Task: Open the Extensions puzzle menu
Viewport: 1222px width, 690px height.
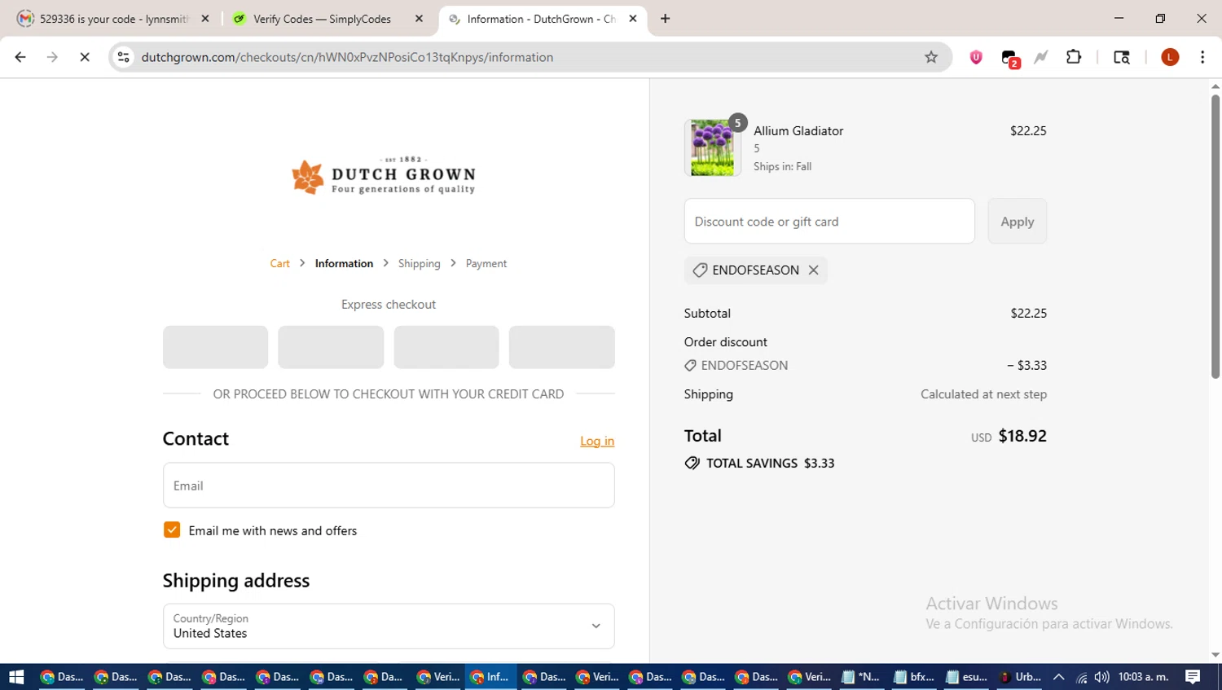Action: 1074,57
